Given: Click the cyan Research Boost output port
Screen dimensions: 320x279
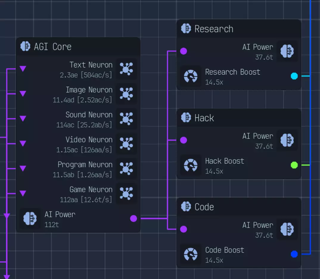Looking at the screenshot, I should point(294,76).
